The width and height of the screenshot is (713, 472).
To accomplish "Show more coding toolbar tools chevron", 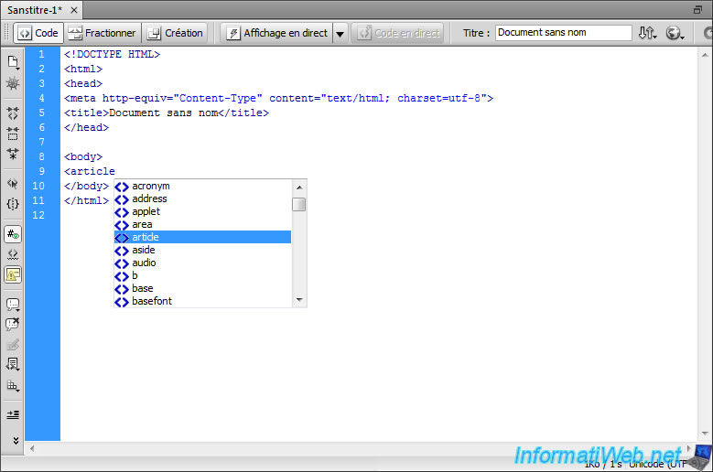I will click(x=16, y=440).
